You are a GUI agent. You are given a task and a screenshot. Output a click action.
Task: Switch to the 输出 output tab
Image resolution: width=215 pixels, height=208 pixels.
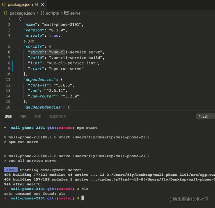38,116
